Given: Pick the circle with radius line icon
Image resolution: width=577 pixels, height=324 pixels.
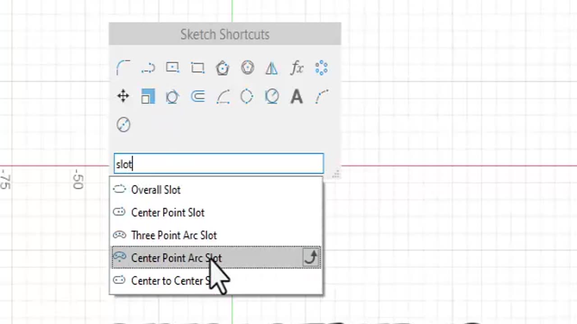Looking at the screenshot, I should point(272,96).
